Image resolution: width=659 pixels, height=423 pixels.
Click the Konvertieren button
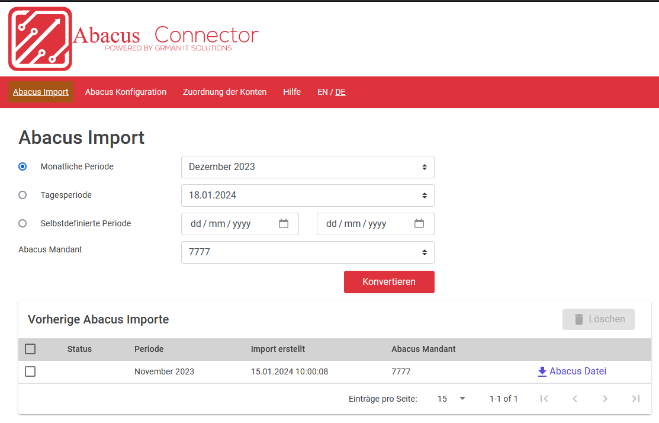click(x=389, y=282)
